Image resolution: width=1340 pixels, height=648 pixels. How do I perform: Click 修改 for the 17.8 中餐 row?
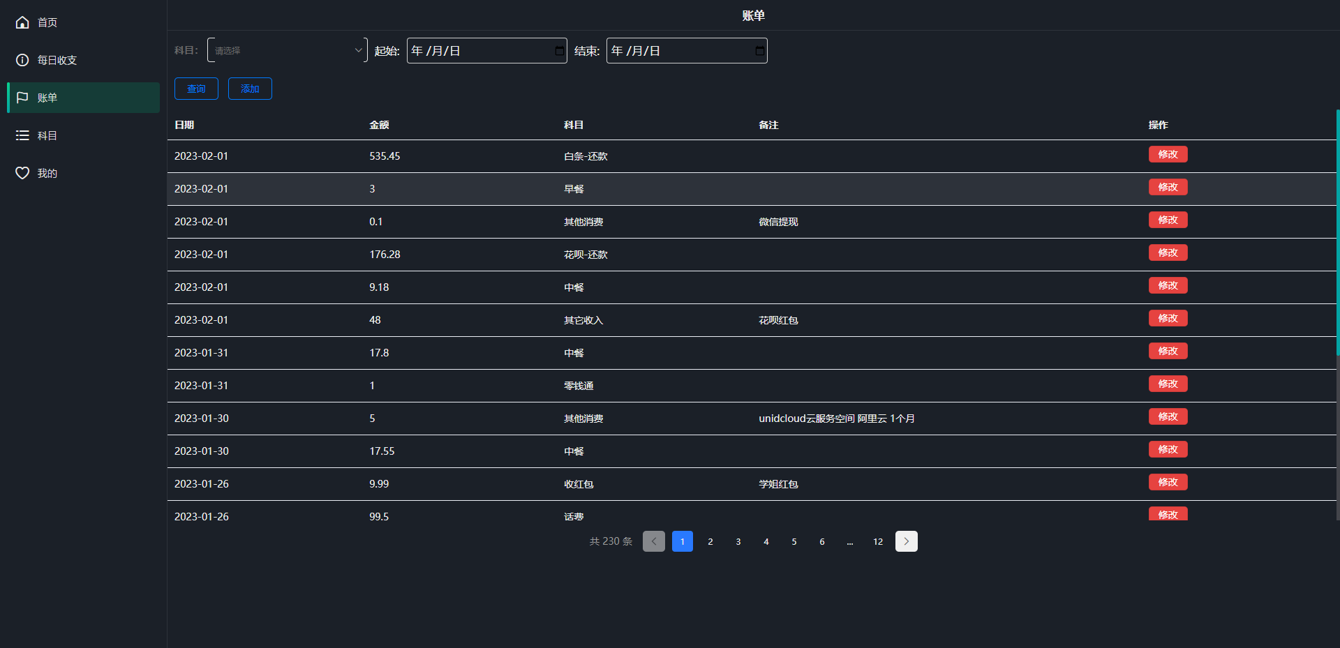click(x=1168, y=351)
